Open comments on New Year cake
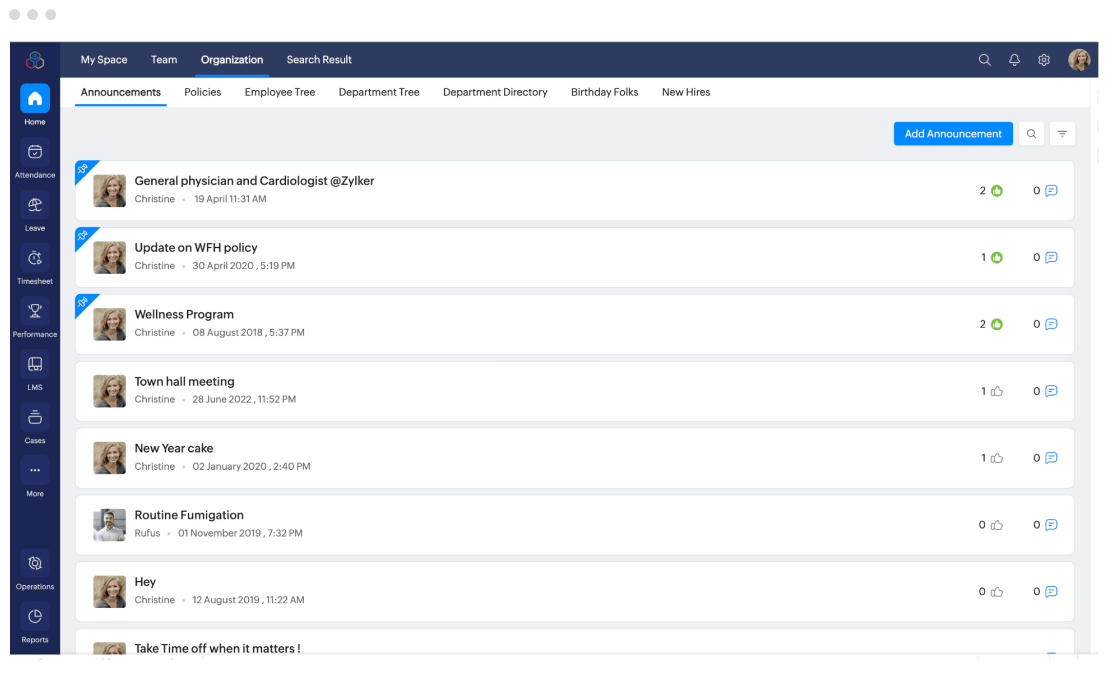This screenshot has width=1108, height=675. tap(1051, 458)
